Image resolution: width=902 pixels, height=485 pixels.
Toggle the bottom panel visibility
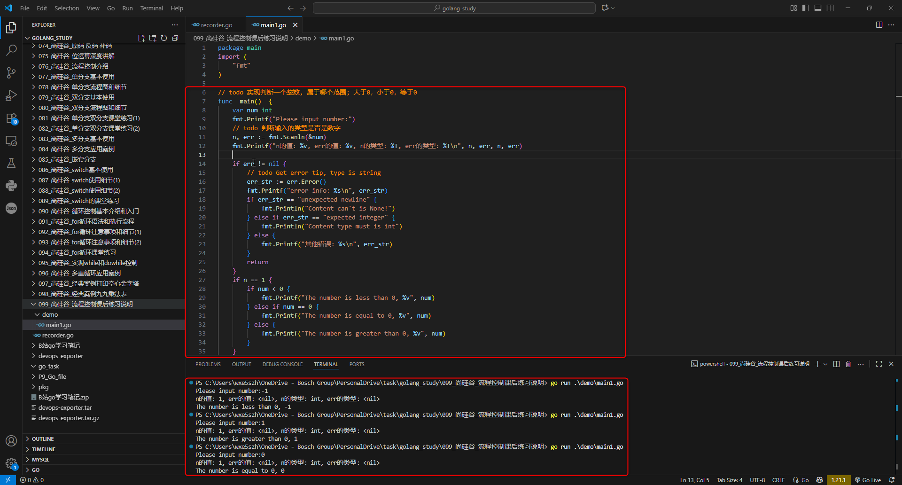pos(818,8)
